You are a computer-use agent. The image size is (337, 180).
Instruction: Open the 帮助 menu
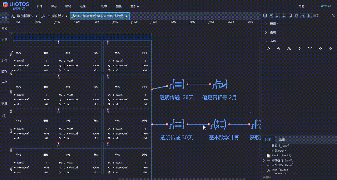click(301, 6)
